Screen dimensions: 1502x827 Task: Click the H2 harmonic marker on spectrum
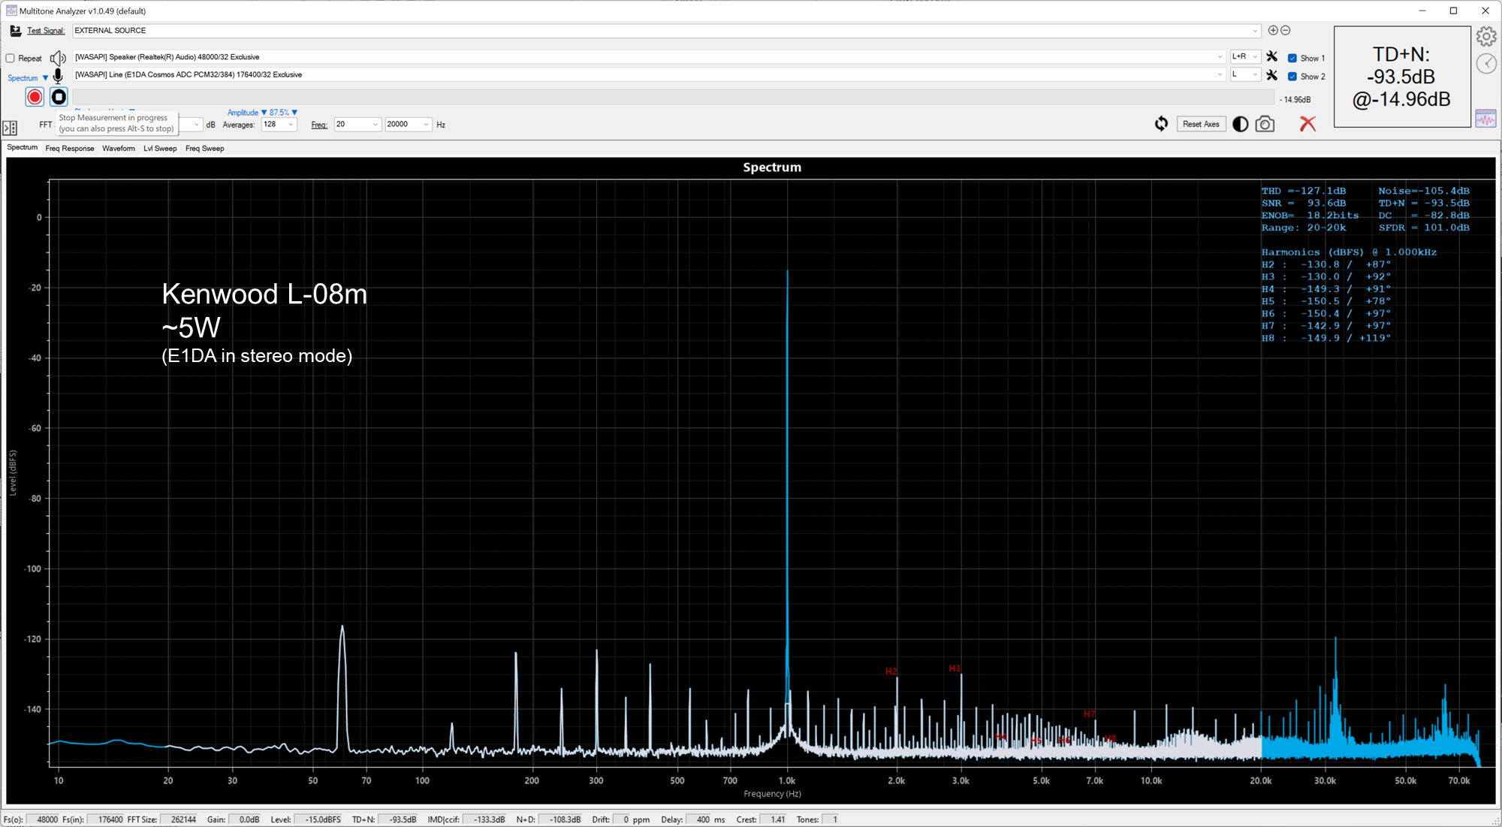pyautogui.click(x=891, y=672)
